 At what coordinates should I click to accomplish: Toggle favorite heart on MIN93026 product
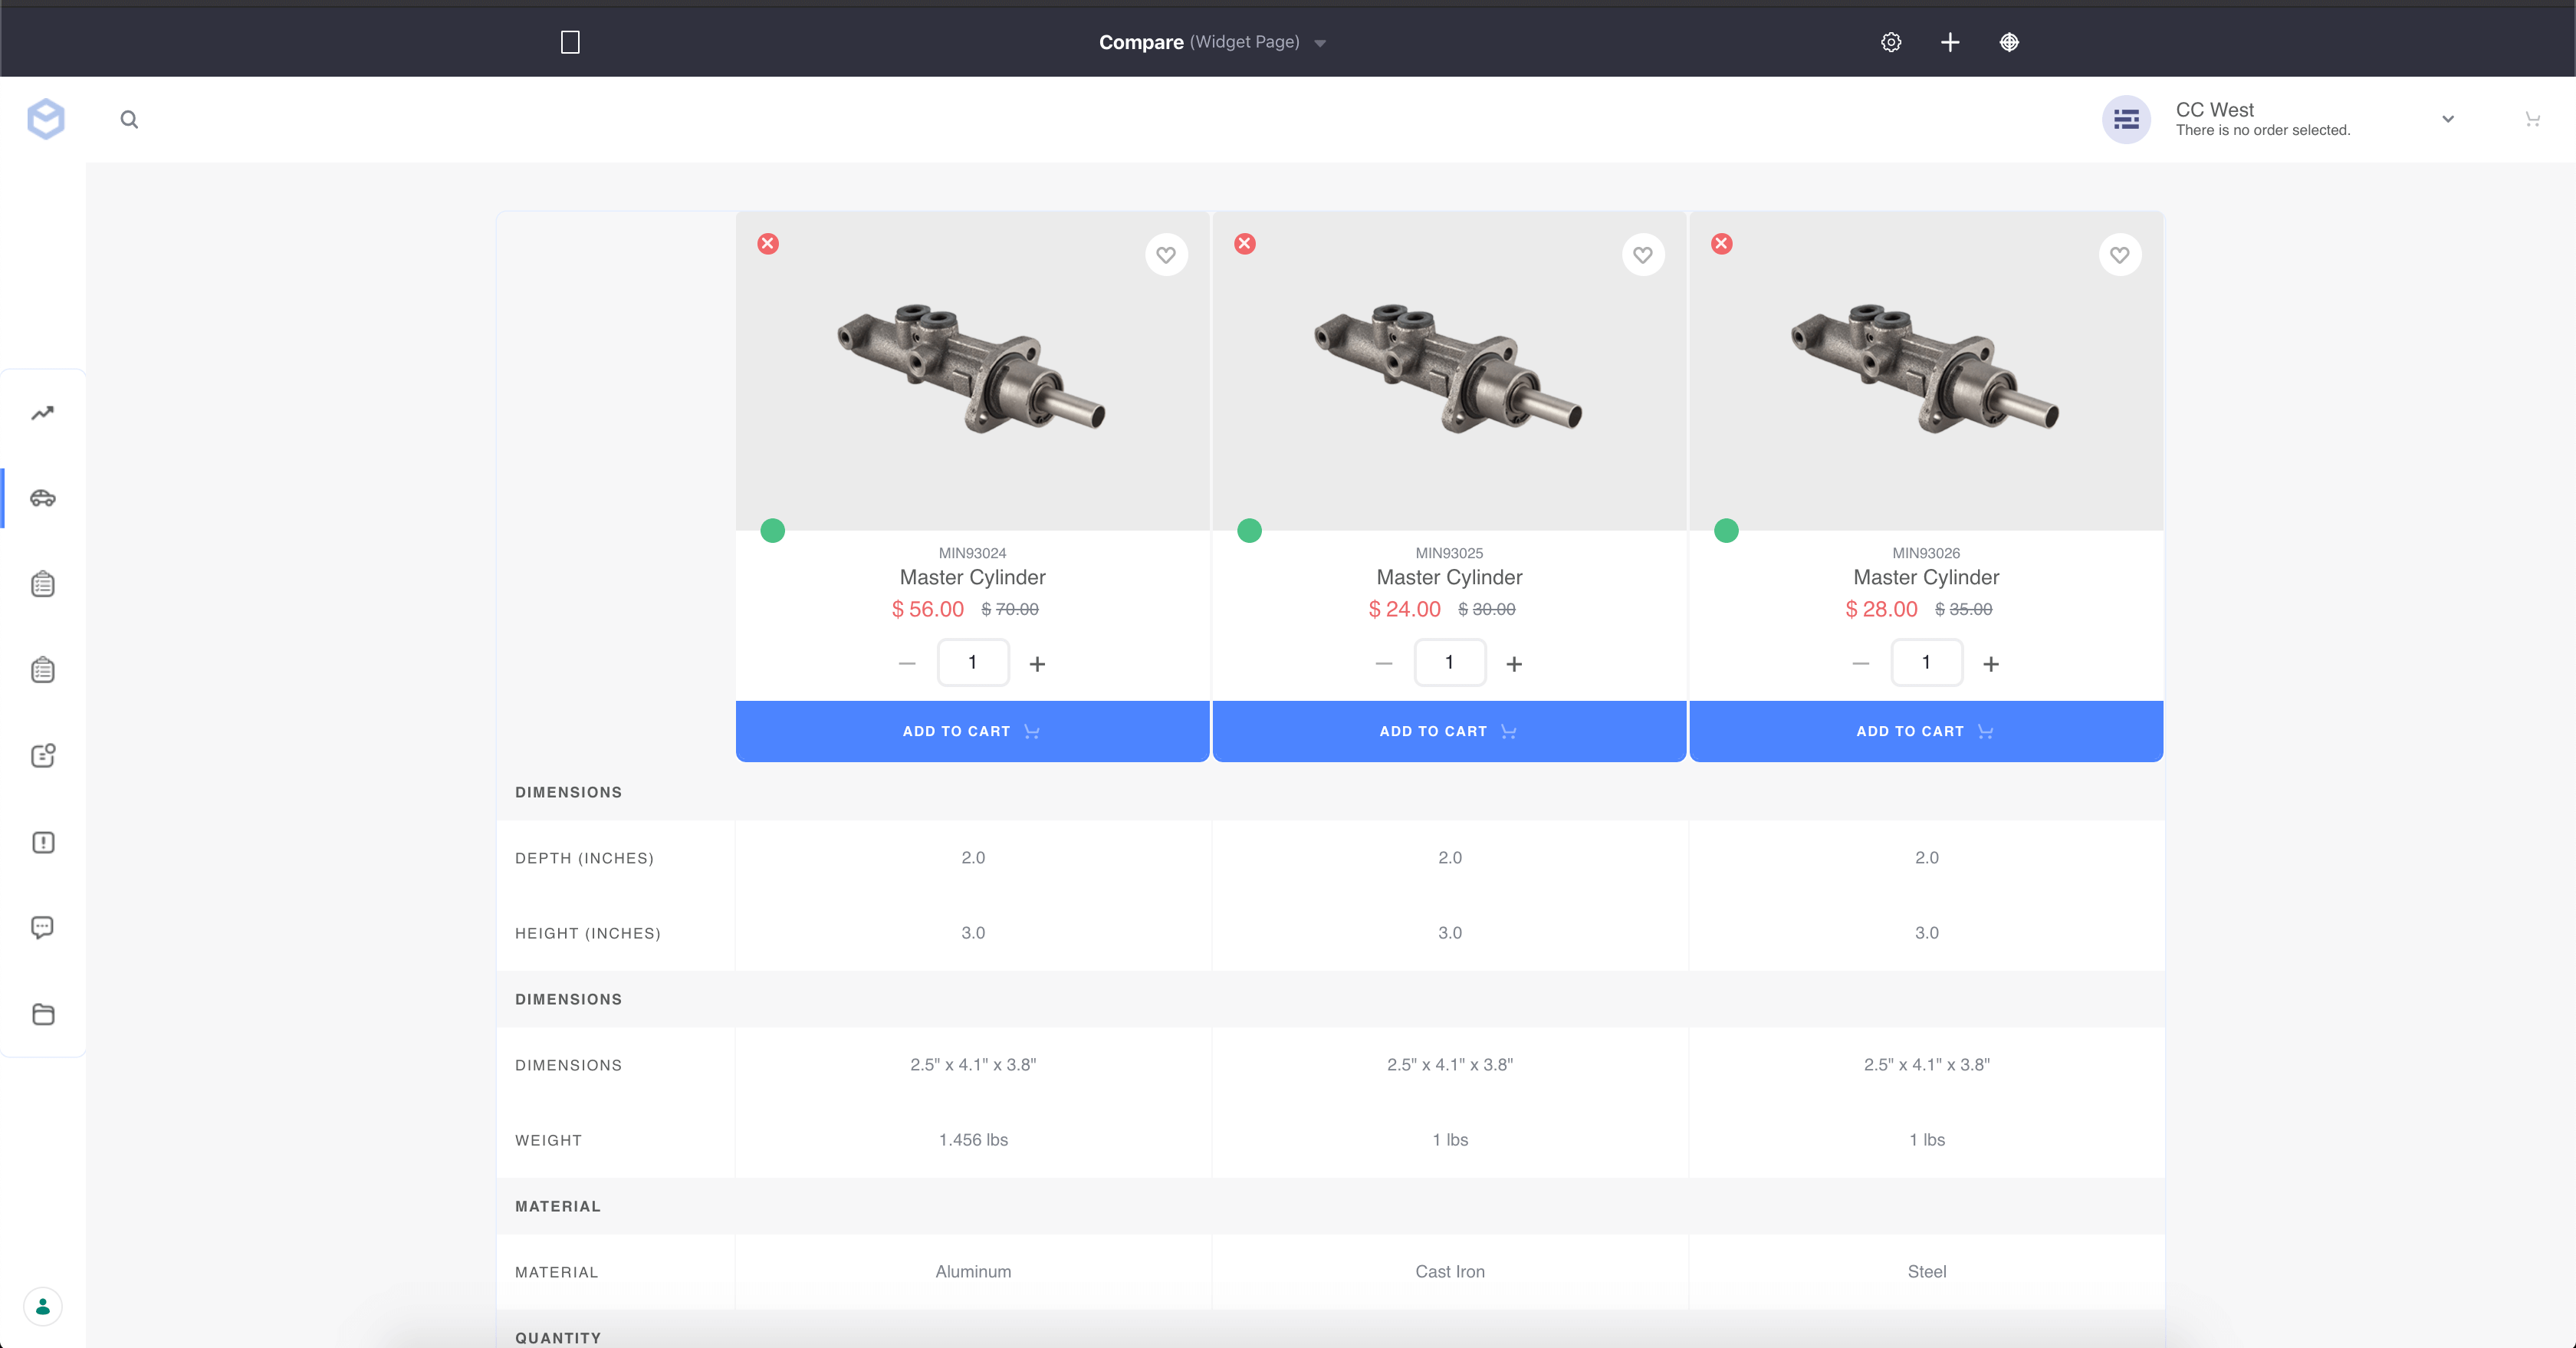[2119, 255]
